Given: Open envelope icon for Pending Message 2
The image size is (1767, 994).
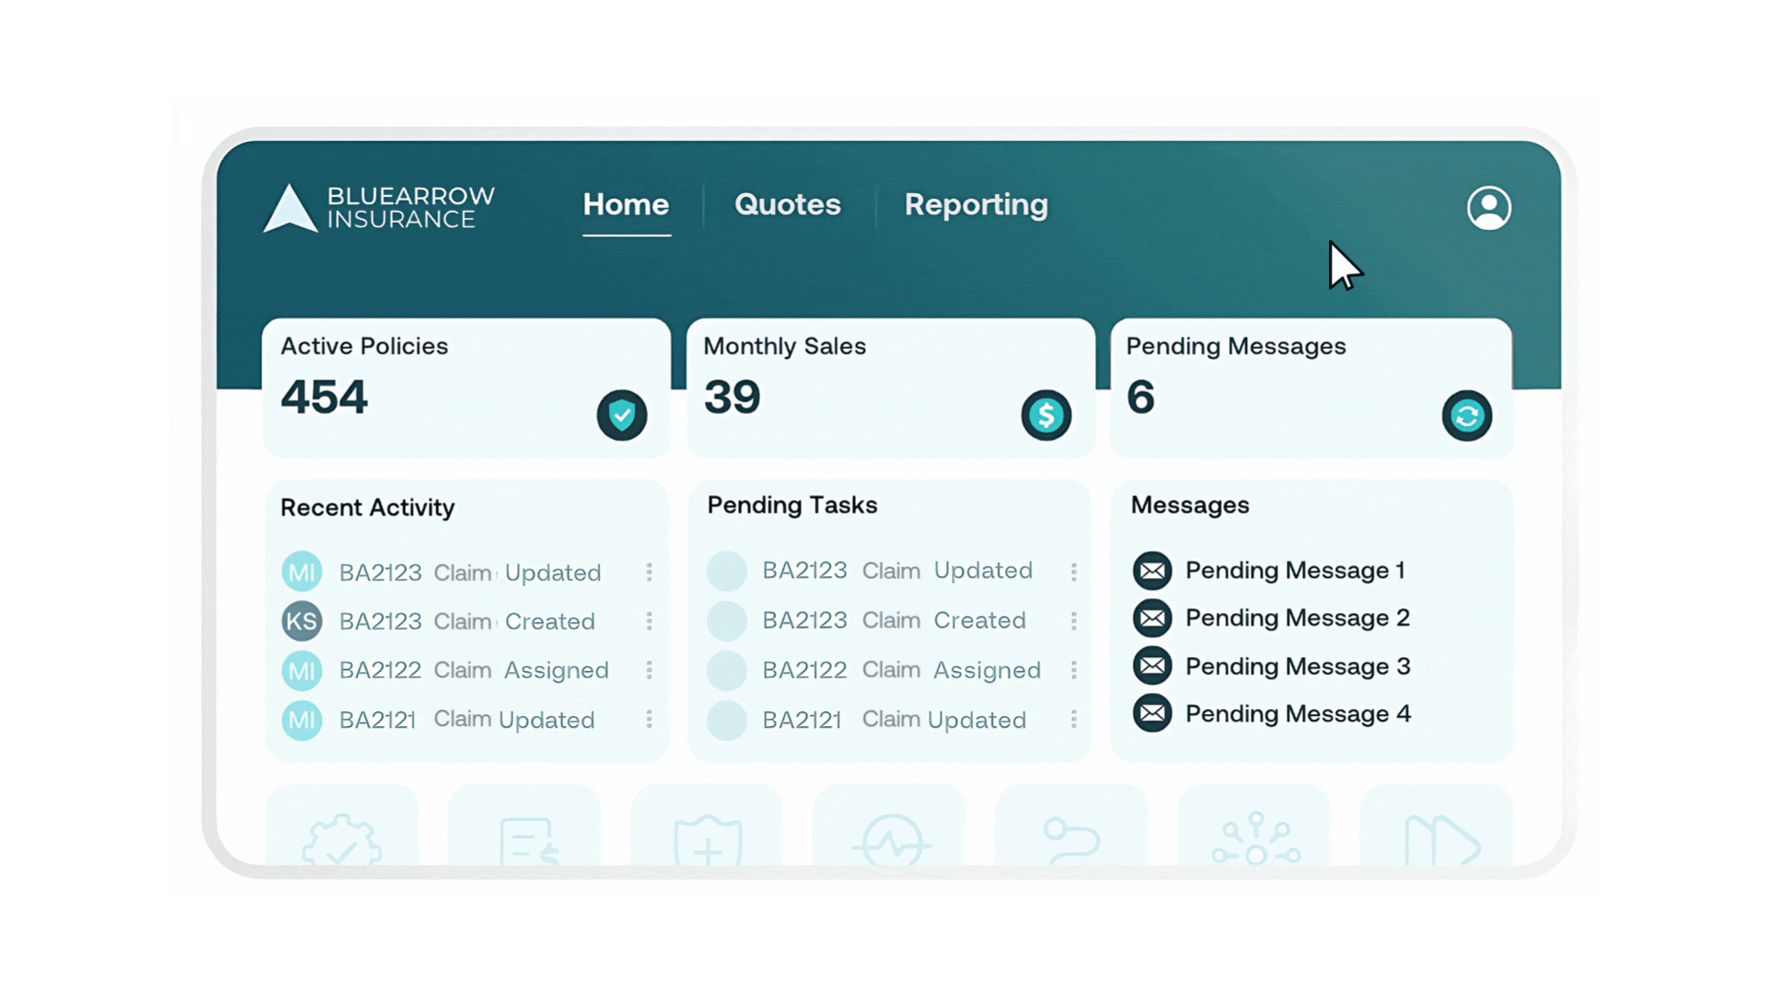Looking at the screenshot, I should (1152, 618).
